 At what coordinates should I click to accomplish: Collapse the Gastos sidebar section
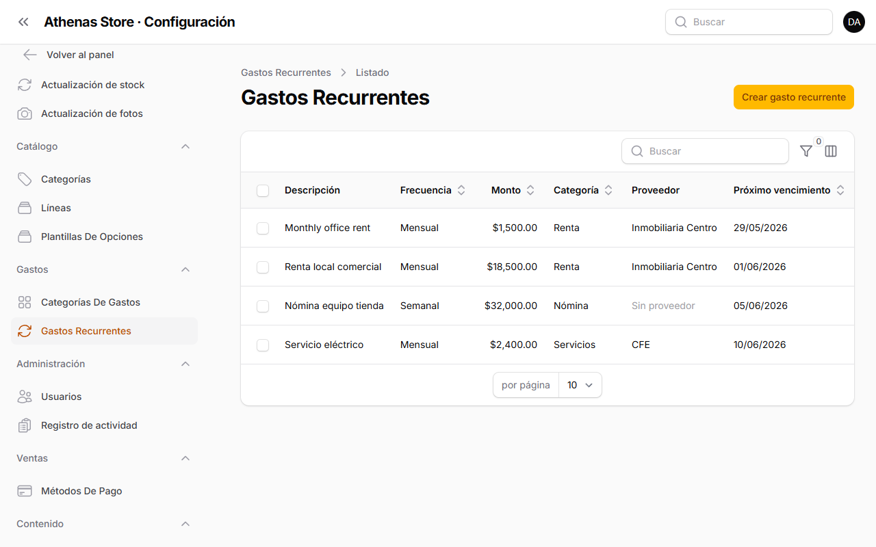click(x=185, y=269)
